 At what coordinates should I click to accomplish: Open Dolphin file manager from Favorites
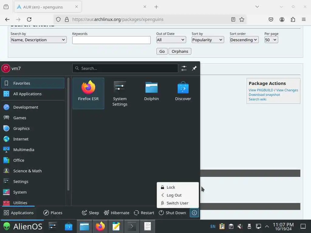[151, 93]
